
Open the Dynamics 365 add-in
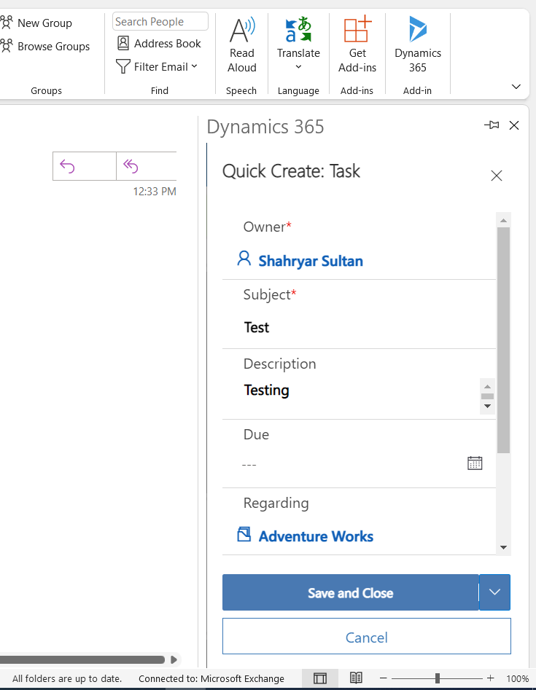[418, 45]
